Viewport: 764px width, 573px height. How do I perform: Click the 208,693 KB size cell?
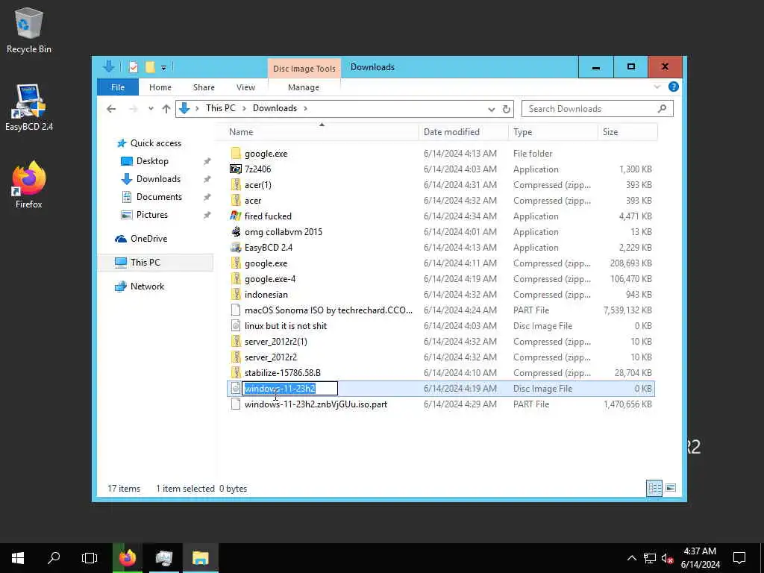tap(630, 263)
